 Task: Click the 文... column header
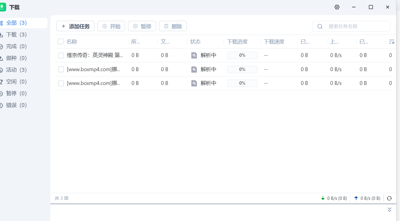coord(165,42)
